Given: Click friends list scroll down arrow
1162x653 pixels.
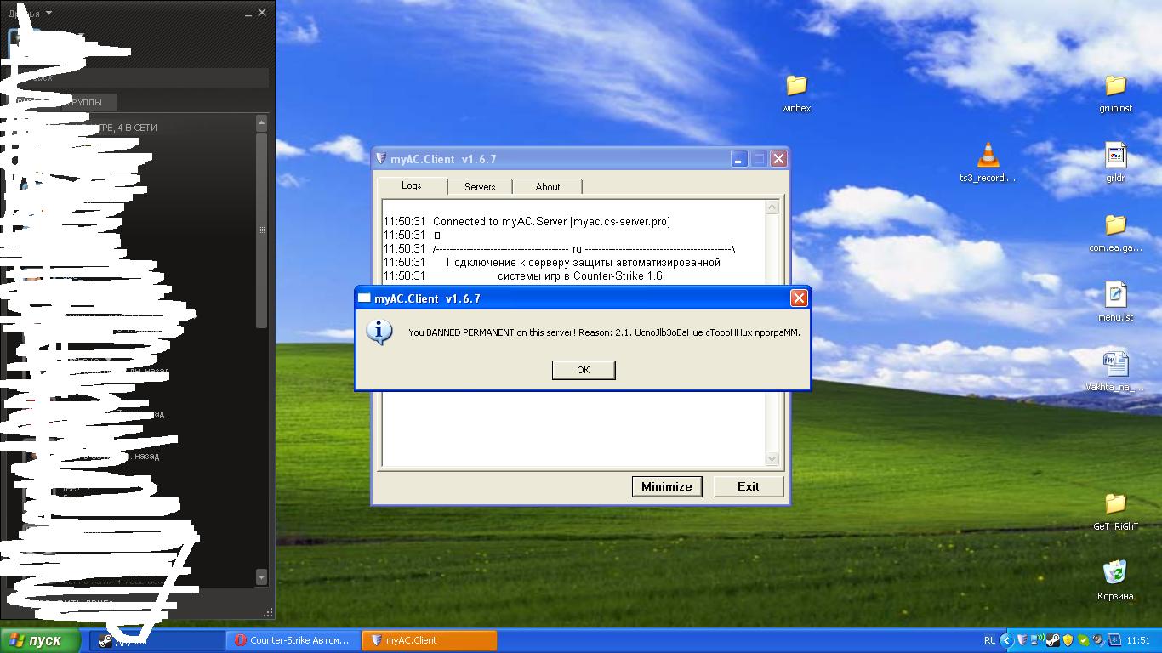Looking at the screenshot, I should pyautogui.click(x=261, y=577).
